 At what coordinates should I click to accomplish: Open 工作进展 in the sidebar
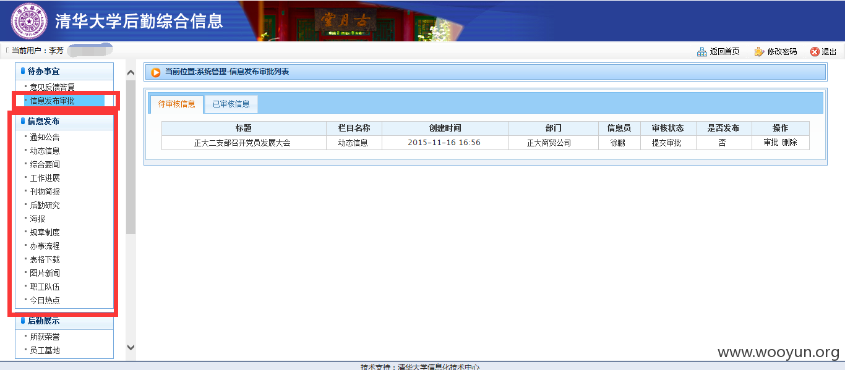pos(45,178)
